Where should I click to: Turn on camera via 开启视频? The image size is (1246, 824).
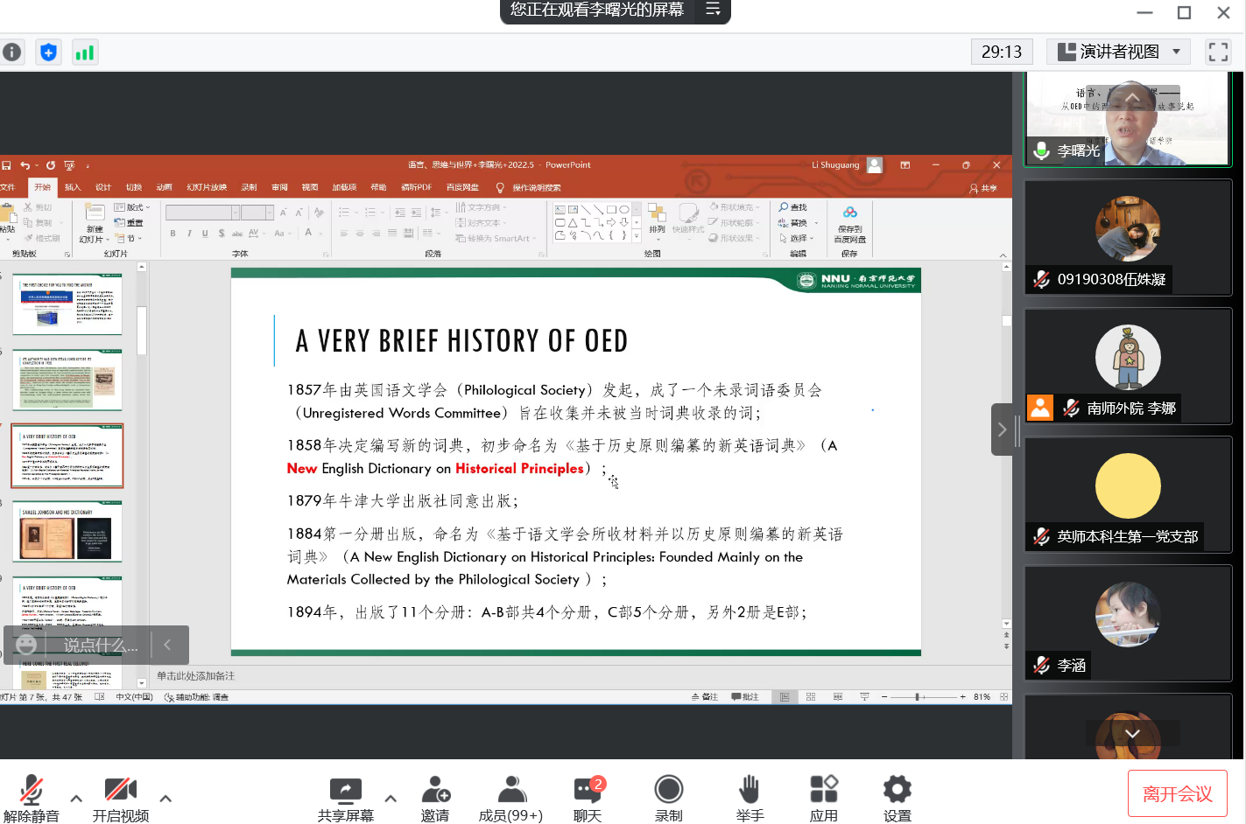point(120,791)
